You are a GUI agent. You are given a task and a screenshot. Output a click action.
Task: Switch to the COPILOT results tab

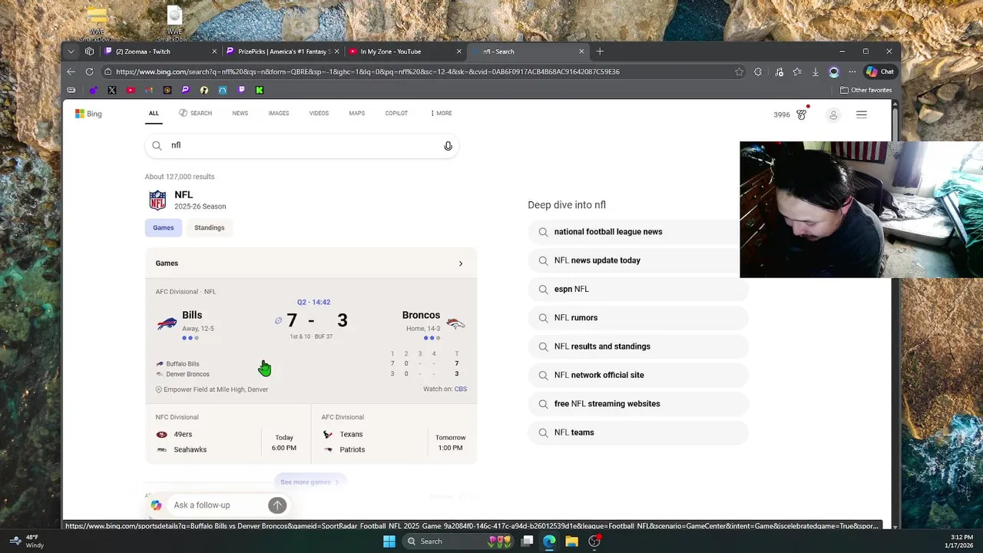pyautogui.click(x=396, y=113)
